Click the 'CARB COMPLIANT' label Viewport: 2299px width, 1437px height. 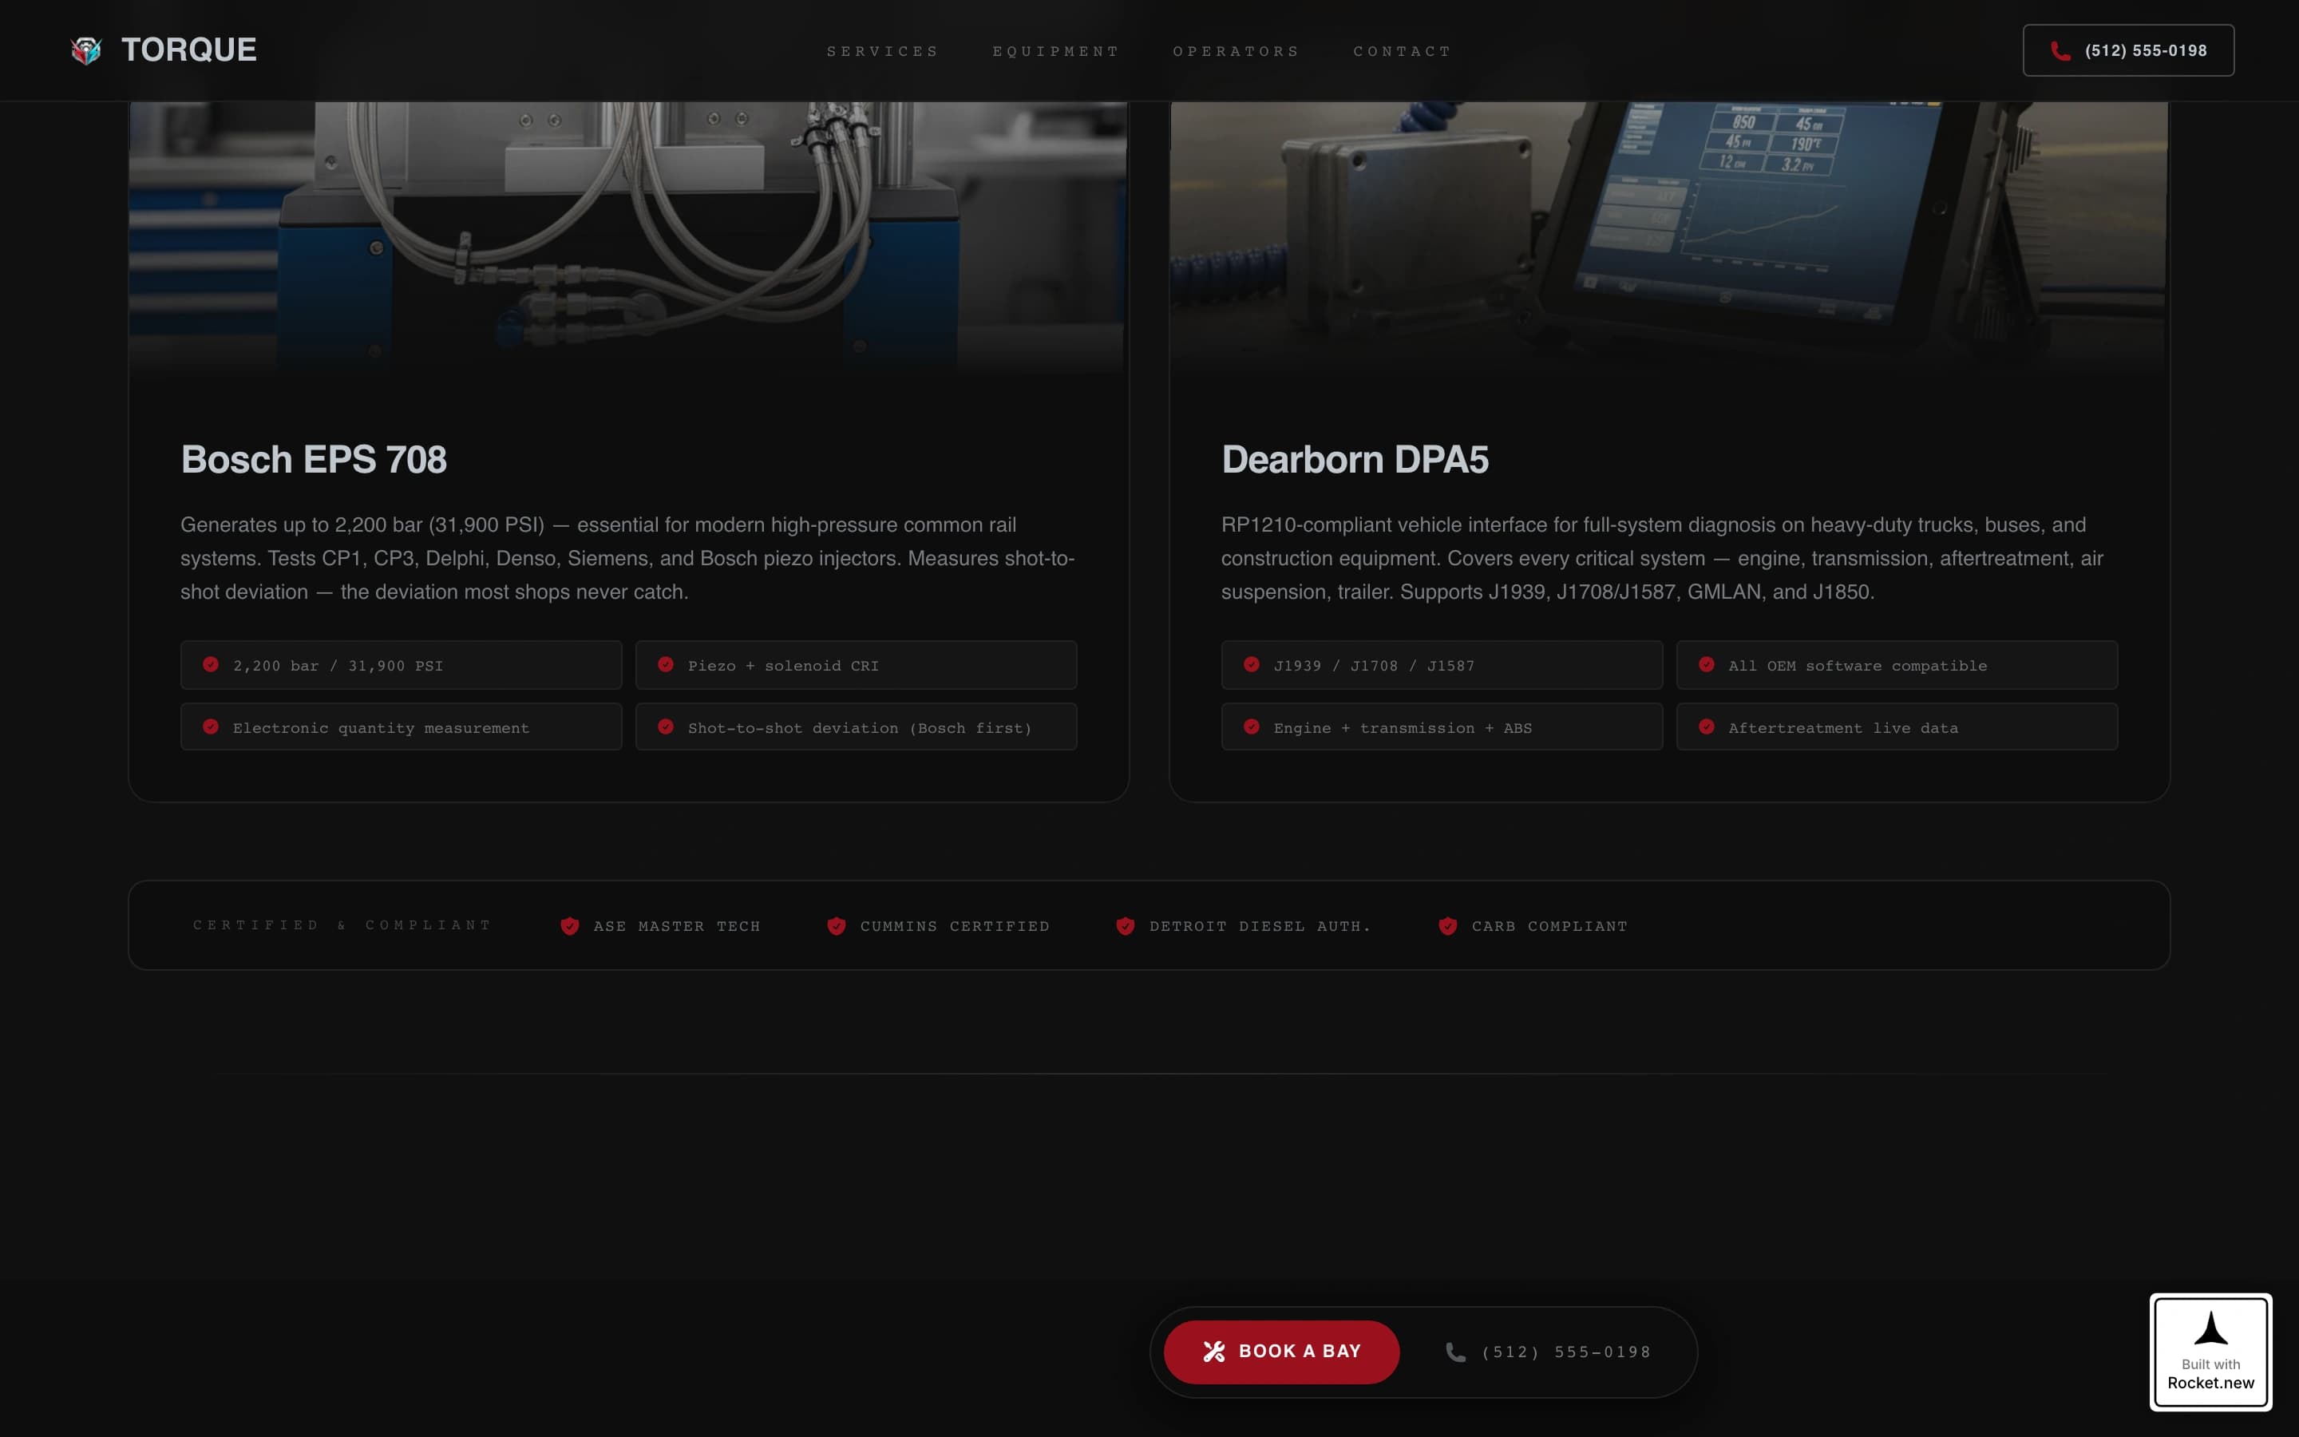click(x=1550, y=927)
